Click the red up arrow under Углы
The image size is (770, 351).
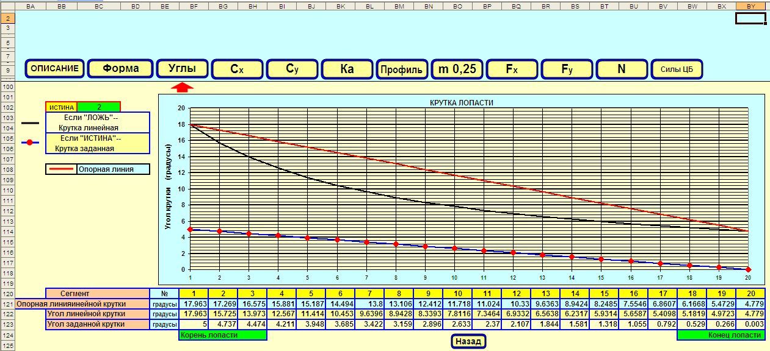[x=182, y=88]
